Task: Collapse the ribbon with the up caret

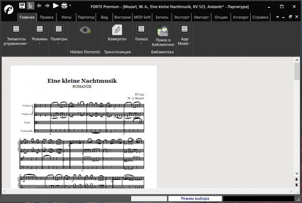Action: point(277,17)
